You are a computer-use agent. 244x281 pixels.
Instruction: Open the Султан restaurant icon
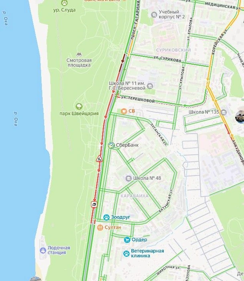100,228
